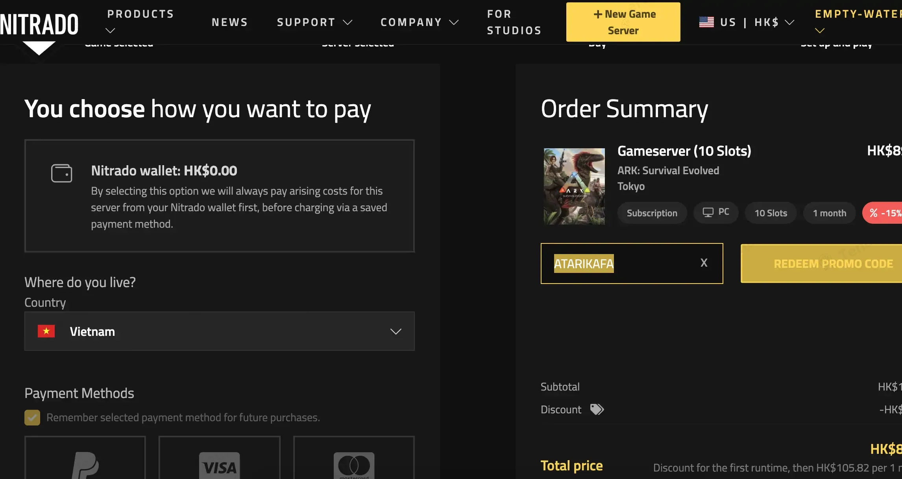Image resolution: width=902 pixels, height=479 pixels.
Task: Toggle remember selected payment method checkbox
Action: click(32, 417)
